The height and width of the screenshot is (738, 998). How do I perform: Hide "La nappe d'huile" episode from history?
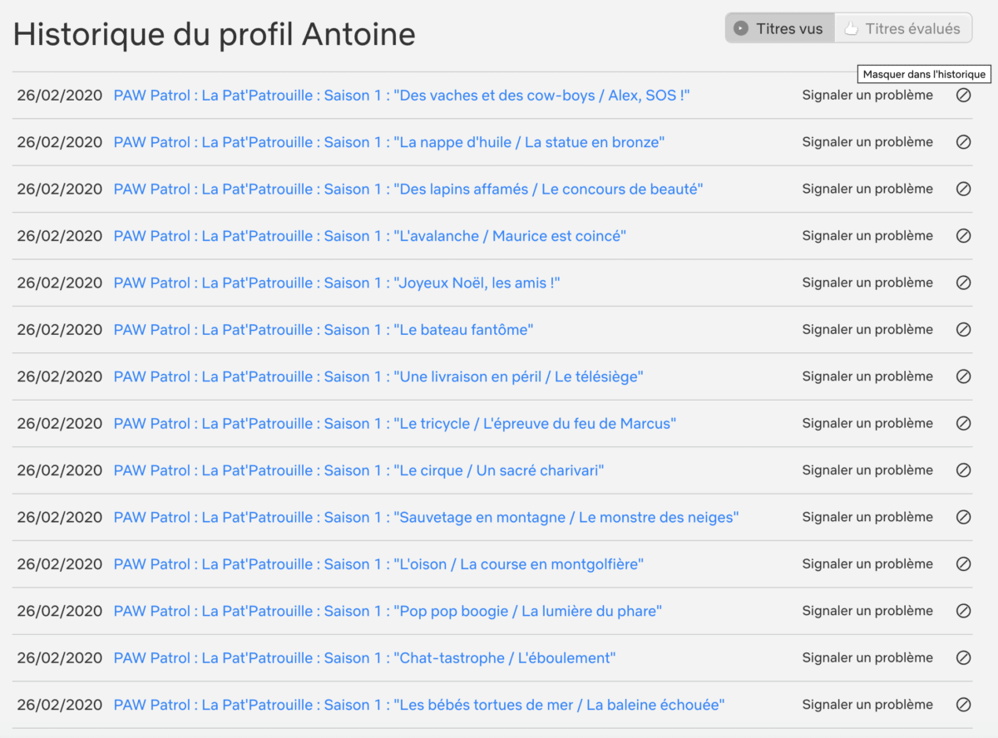point(963,142)
